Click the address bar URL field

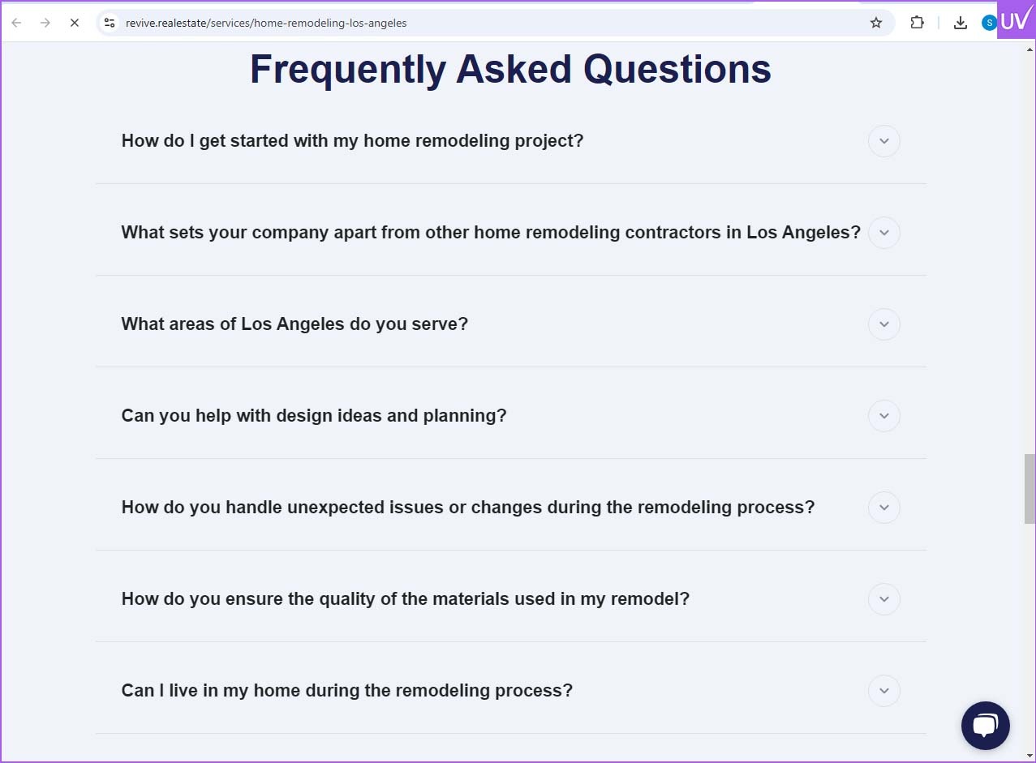coord(487,23)
